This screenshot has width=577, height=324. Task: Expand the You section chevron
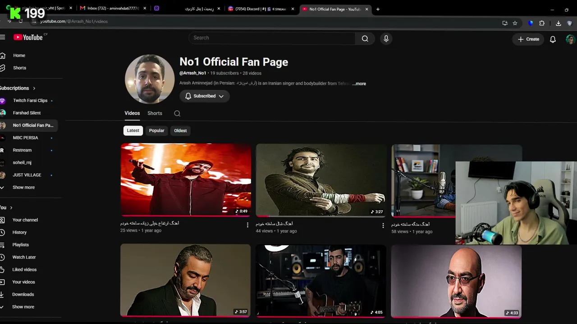(x=11, y=207)
